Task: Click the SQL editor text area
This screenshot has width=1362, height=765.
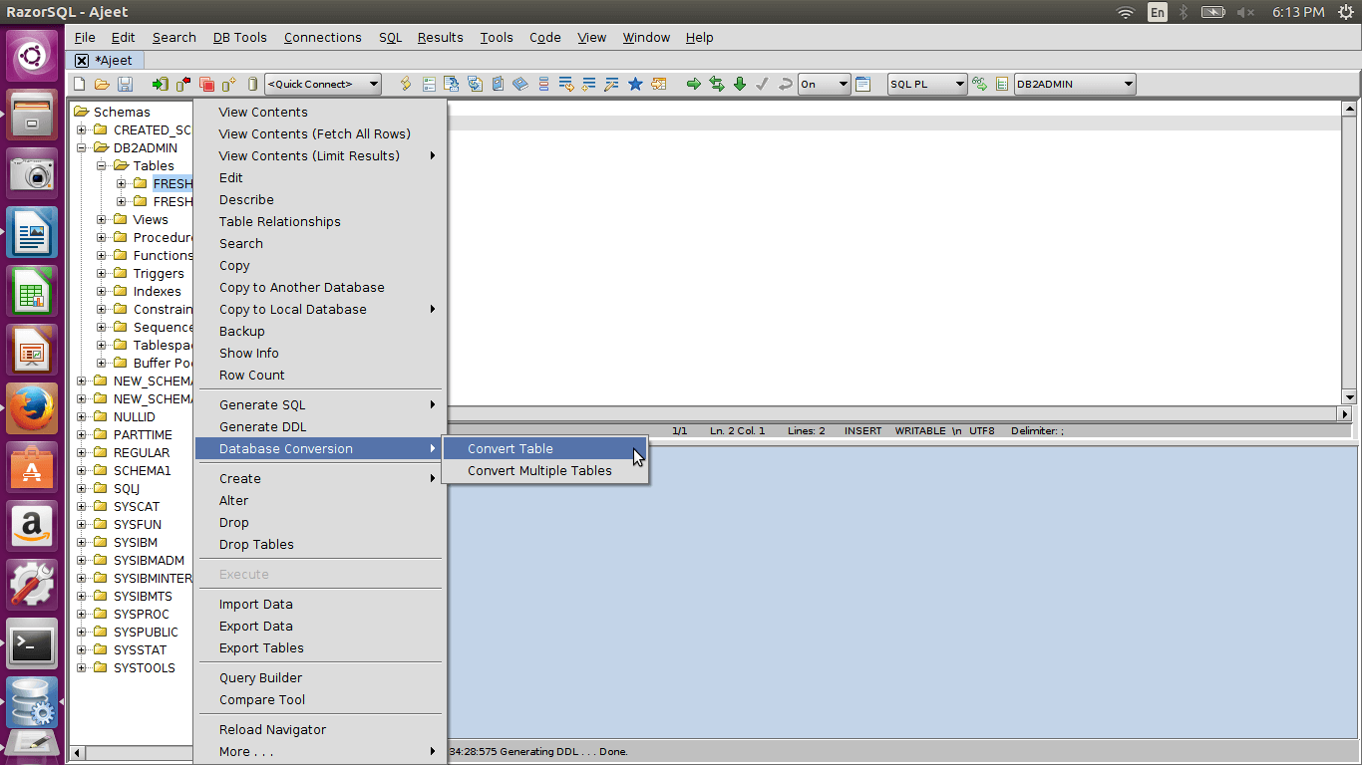Action: click(x=893, y=253)
